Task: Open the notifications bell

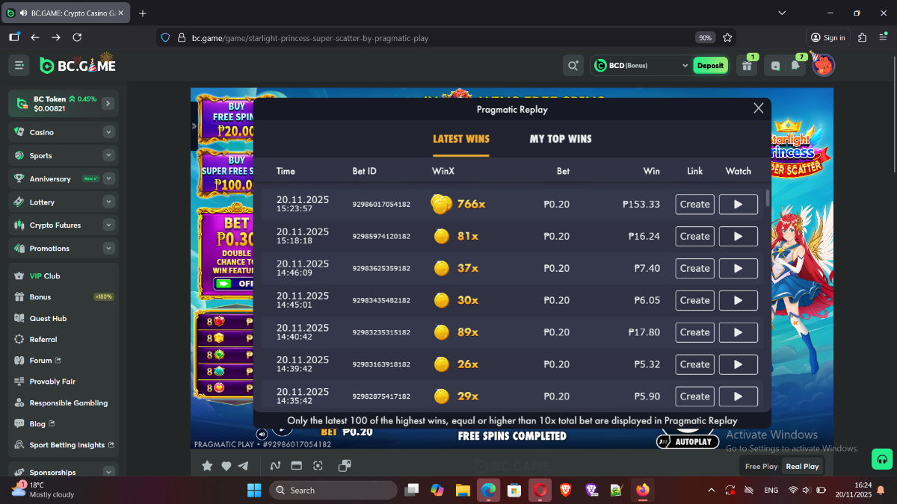Action: [x=795, y=66]
